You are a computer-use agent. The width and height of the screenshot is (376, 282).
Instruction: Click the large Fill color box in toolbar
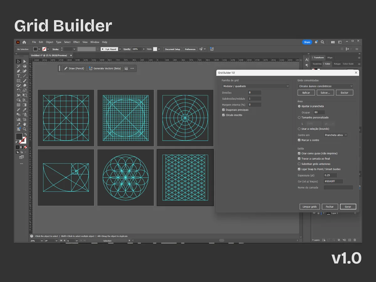click(19, 137)
